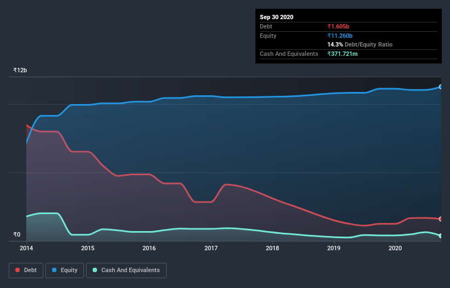Click the Debt endpoint marker on the chart
This screenshot has width=450, height=288.
(x=441, y=219)
